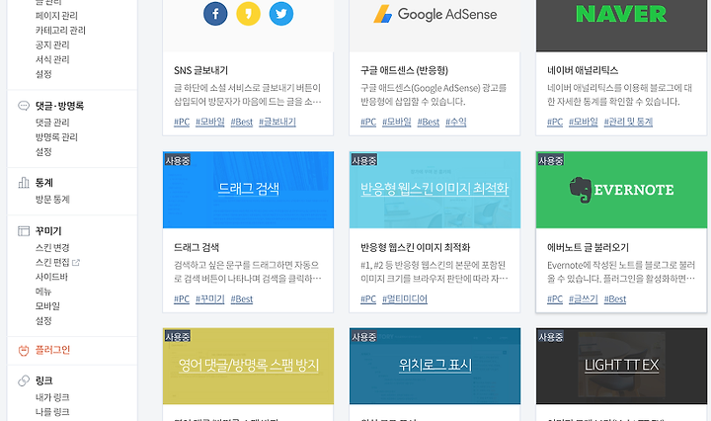
Task: Click the SNS 글보내기 plugin title
Action: (x=200, y=70)
